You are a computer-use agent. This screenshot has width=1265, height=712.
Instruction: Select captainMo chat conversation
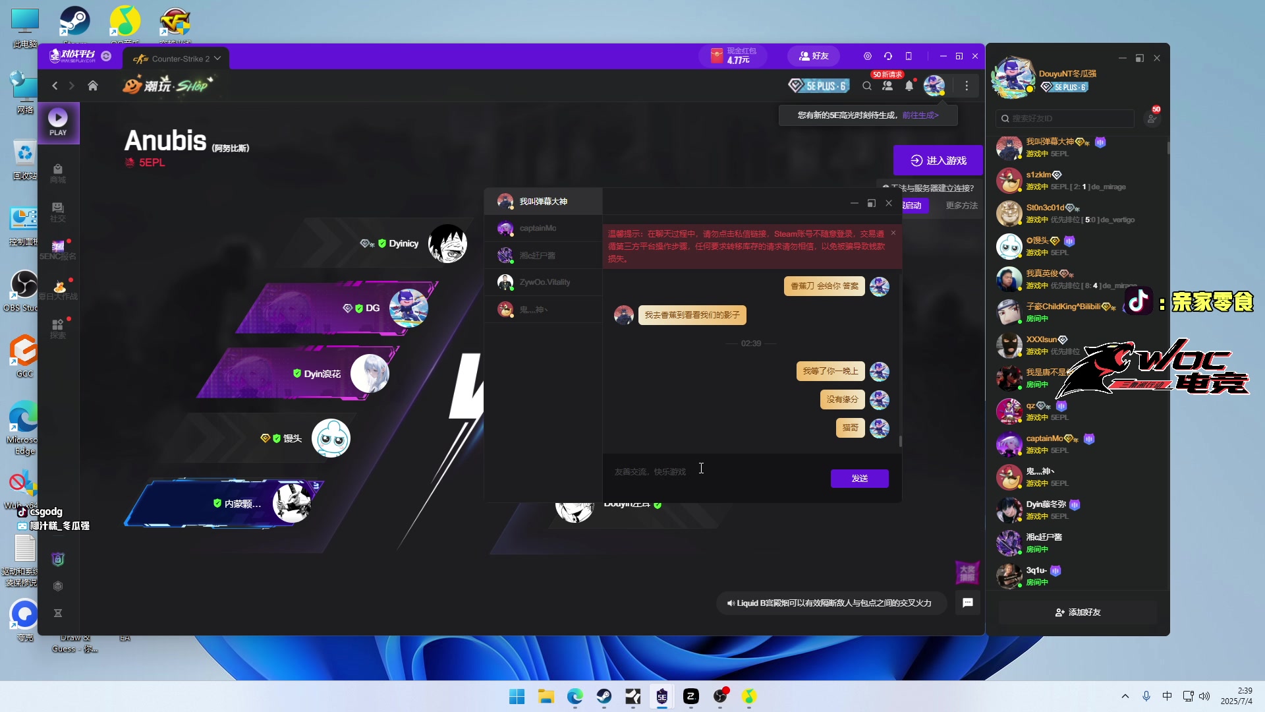pos(543,228)
